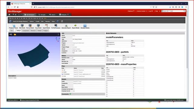Click the hood module cube icon

click(x=11, y=21)
